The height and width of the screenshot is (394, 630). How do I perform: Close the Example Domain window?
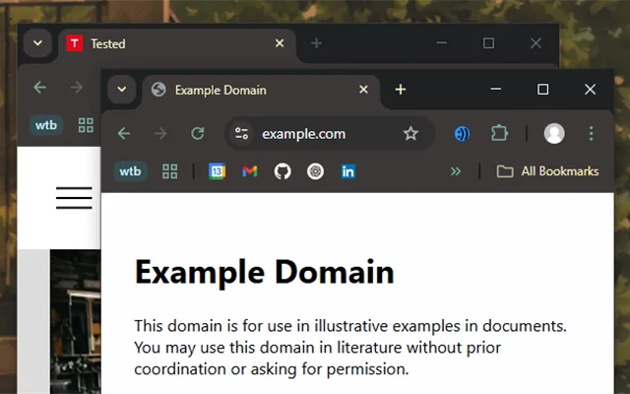coord(590,90)
